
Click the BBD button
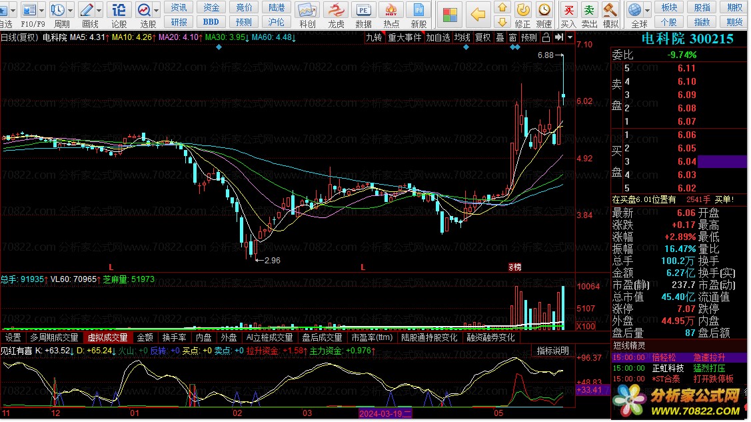211,22
